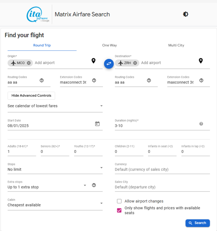Uncheck only show available seats option
This screenshot has height=231, width=217.
119,210
